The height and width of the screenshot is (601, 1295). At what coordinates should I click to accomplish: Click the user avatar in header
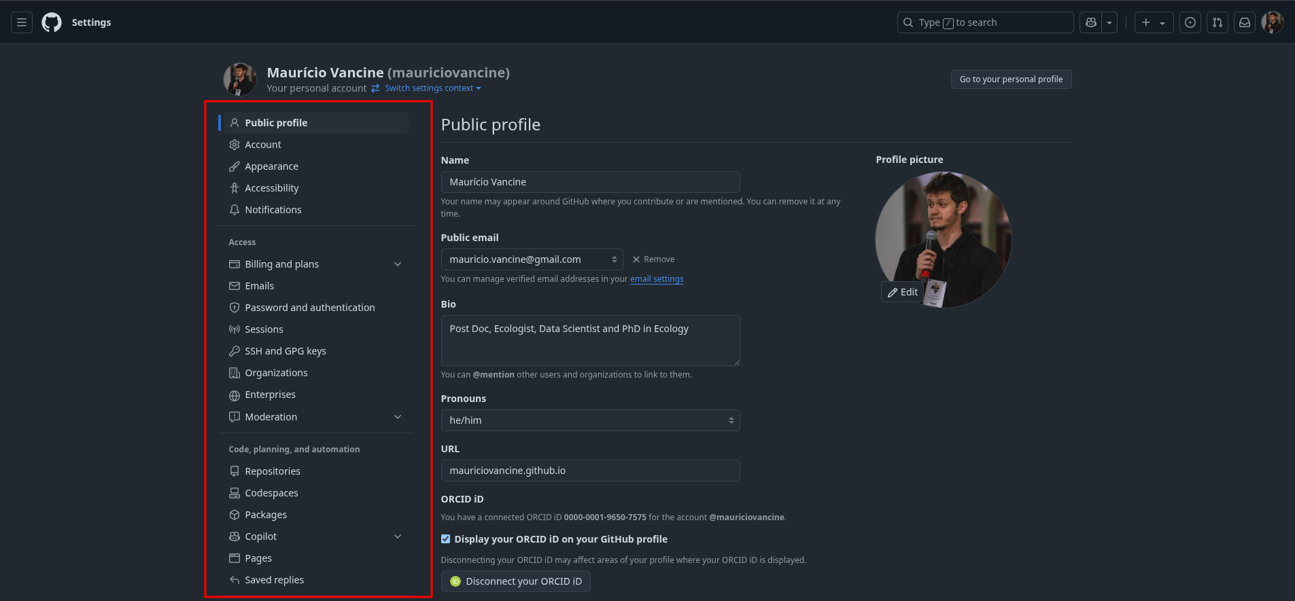1272,22
